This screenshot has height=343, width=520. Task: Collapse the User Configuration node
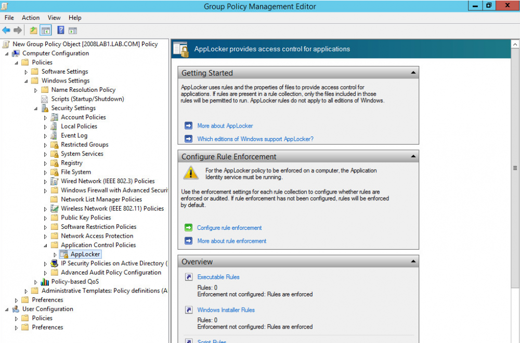click(x=7, y=310)
